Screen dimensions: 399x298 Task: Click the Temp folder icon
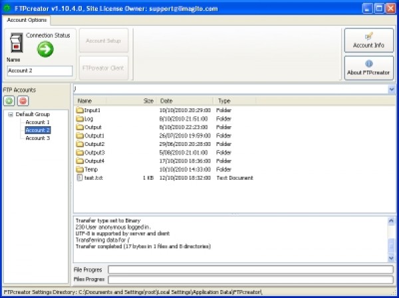80,169
